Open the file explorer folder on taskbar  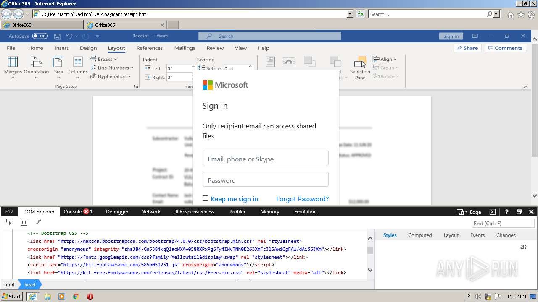pos(47,297)
